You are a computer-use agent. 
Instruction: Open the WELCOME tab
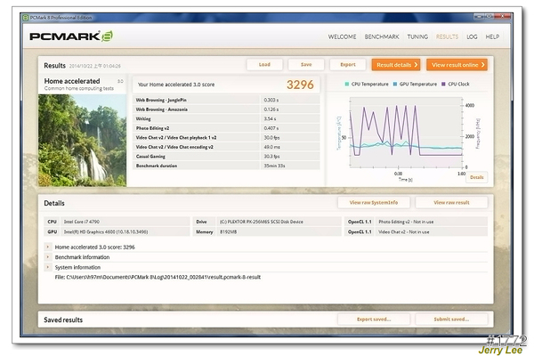(343, 37)
